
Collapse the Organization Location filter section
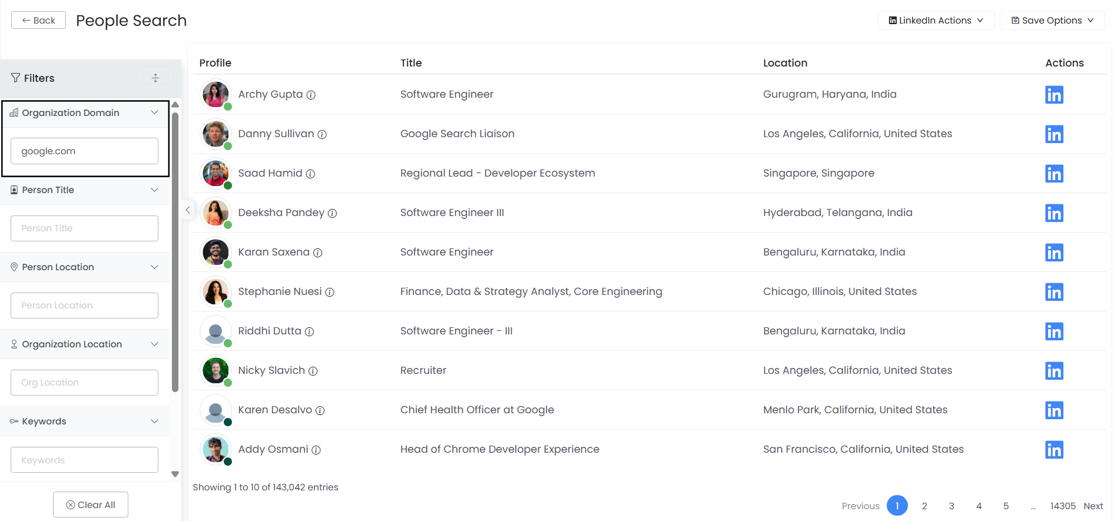pos(154,344)
